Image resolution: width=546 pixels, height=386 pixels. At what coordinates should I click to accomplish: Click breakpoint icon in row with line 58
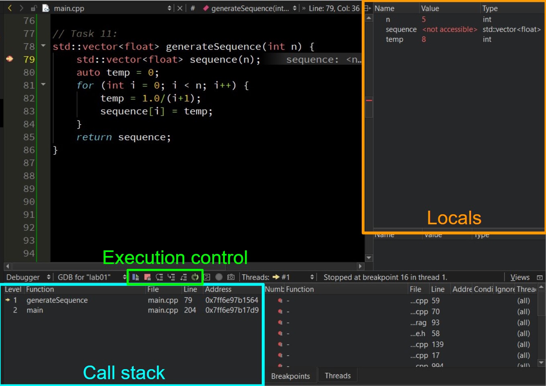click(x=280, y=333)
